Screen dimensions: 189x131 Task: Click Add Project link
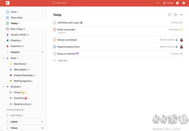coord(16,115)
